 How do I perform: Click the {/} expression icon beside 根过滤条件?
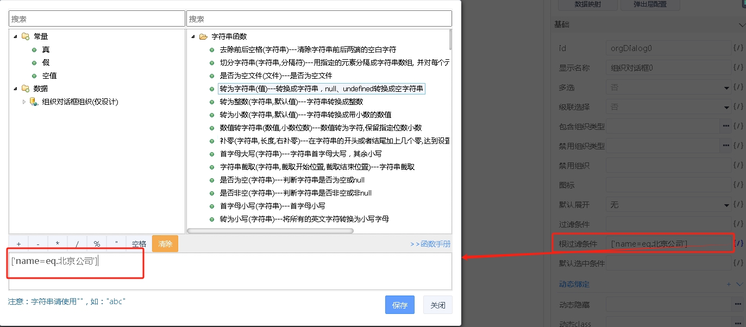point(738,243)
